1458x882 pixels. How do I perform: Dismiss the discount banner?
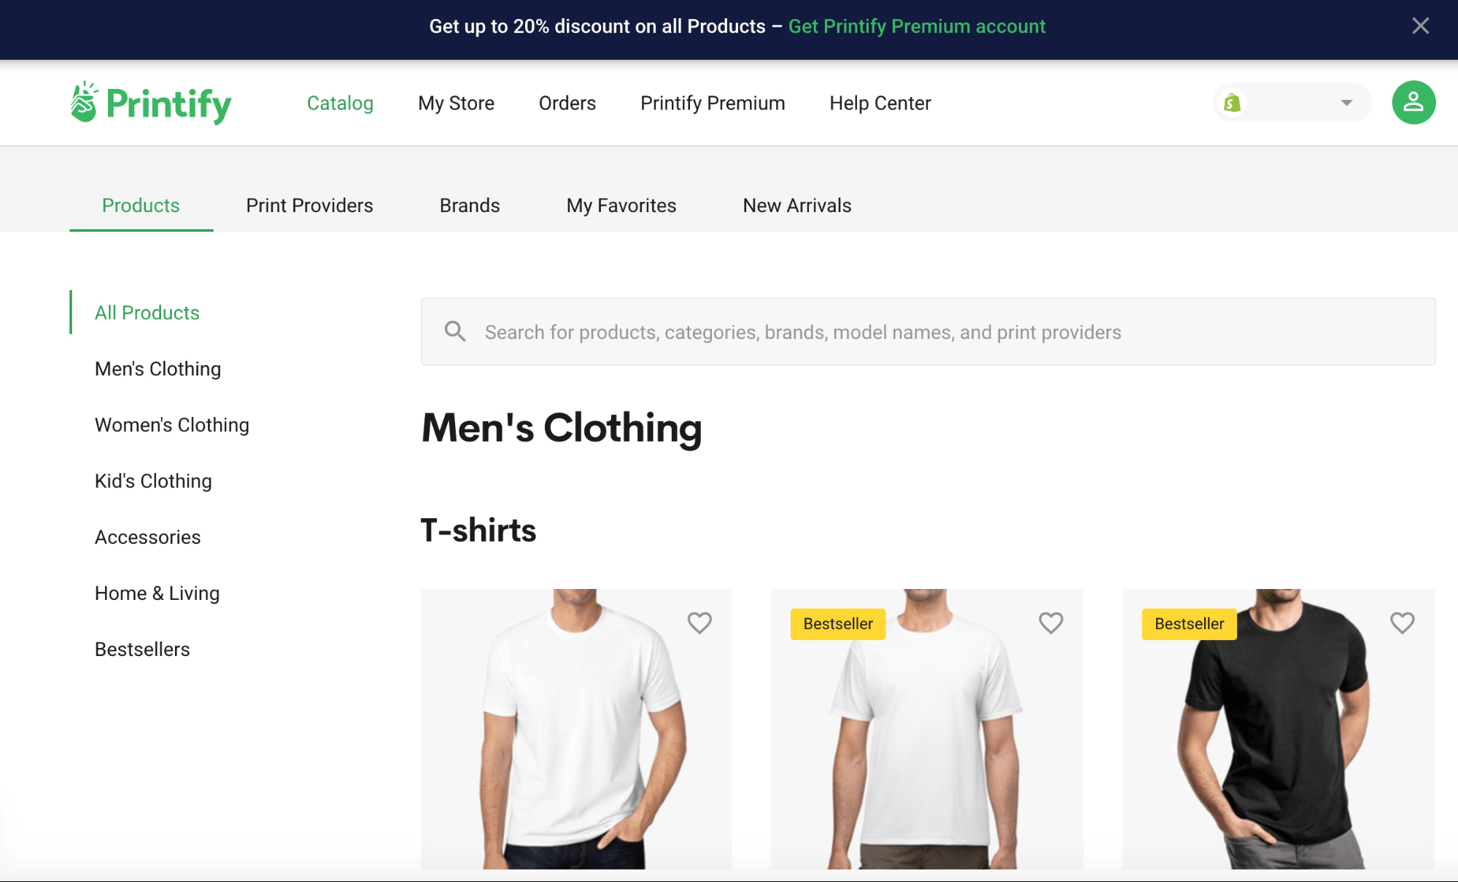(x=1419, y=26)
